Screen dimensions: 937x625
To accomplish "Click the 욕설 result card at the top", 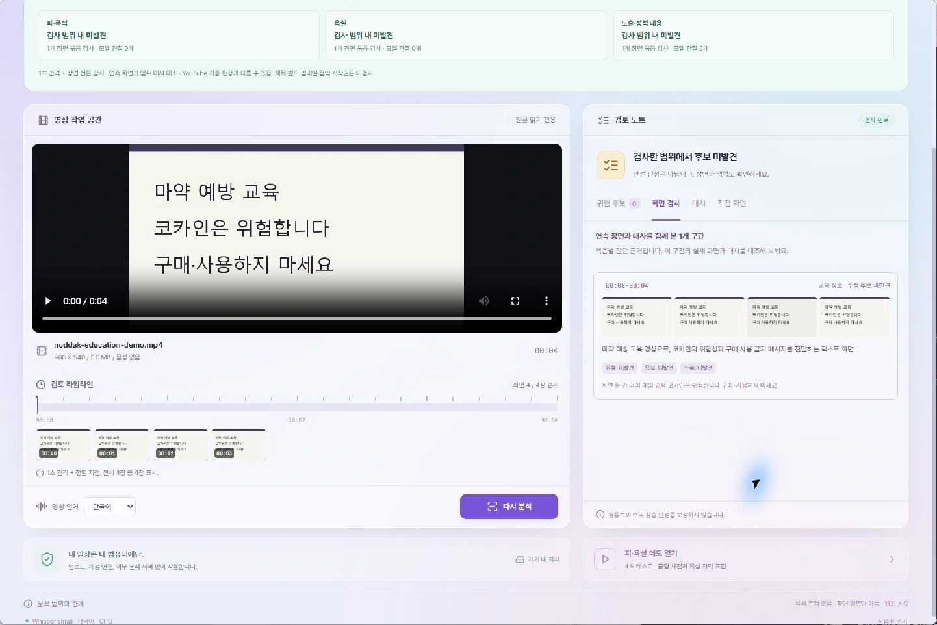I will (466, 35).
